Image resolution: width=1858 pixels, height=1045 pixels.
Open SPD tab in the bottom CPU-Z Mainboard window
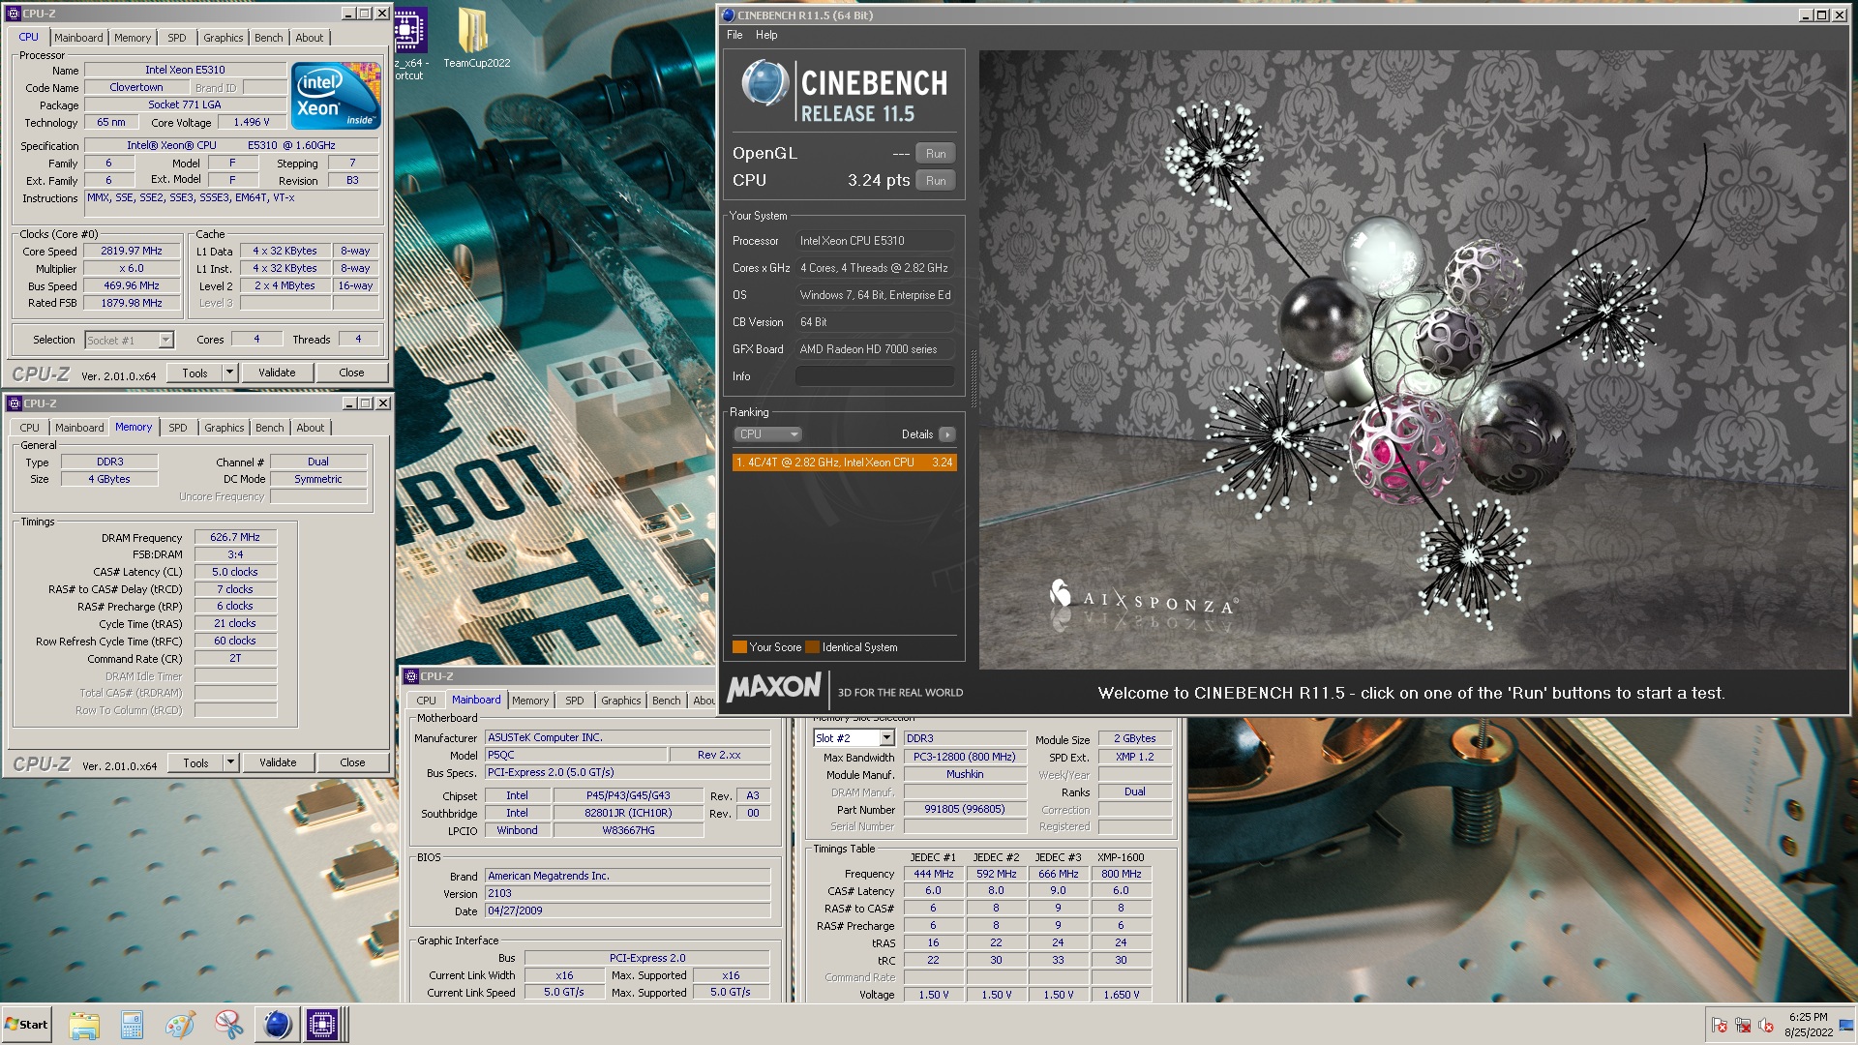pyautogui.click(x=575, y=701)
